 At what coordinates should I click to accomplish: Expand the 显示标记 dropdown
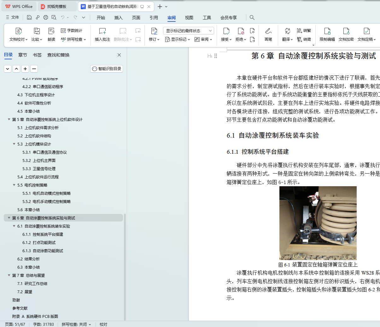pyautogui.click(x=178, y=39)
